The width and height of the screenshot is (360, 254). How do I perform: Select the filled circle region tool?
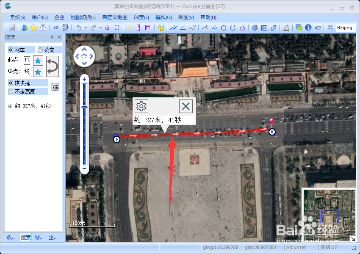(x=255, y=28)
